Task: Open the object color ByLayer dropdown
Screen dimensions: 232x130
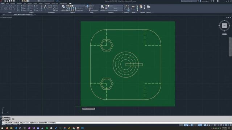Action: coord(115,6)
